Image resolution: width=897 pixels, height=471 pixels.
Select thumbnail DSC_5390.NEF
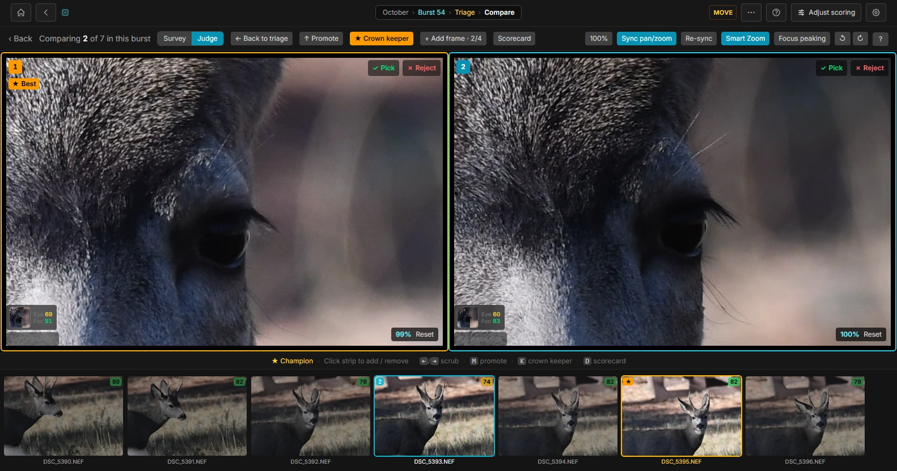[64, 416]
